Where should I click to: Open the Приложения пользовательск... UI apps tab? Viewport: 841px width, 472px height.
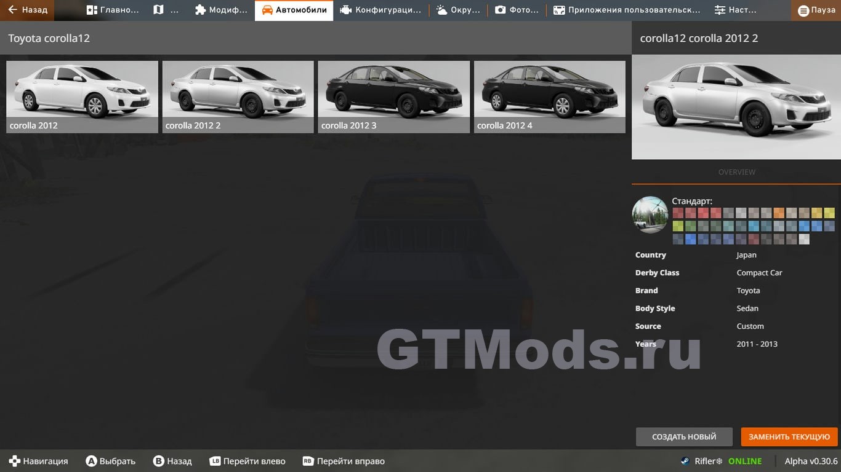click(x=626, y=10)
